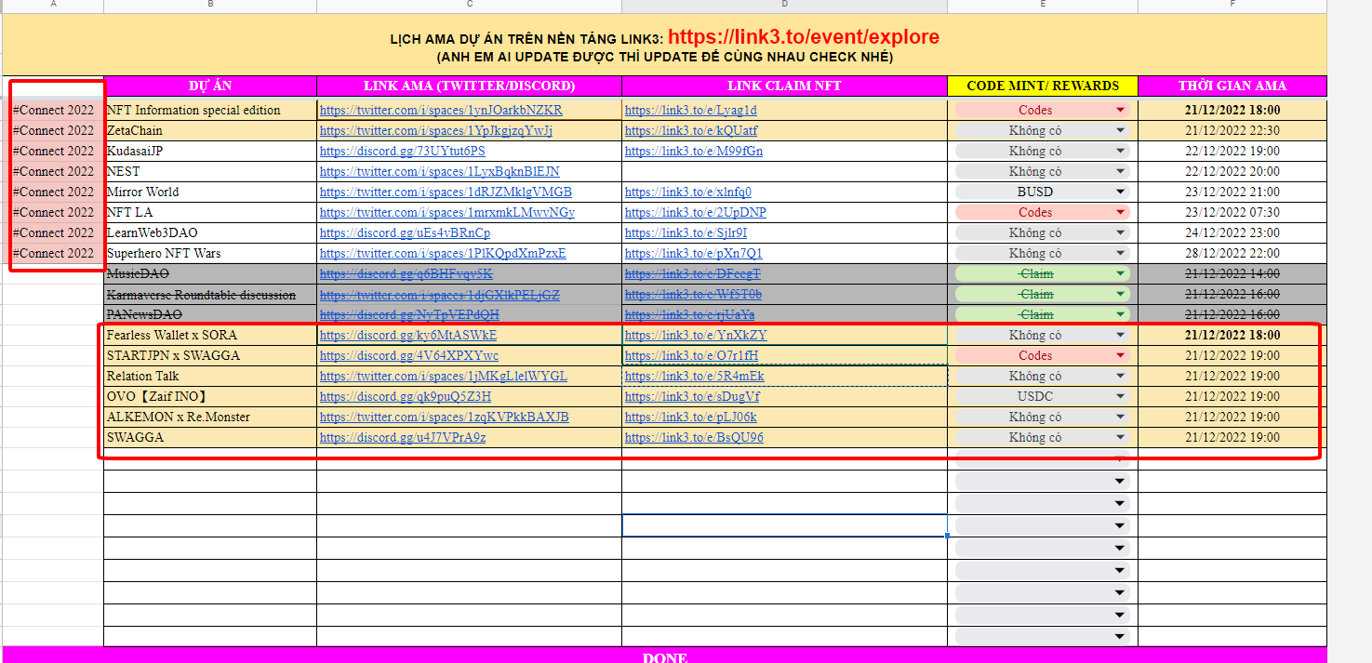Expand BUSD dropdown in Mirror World row

pos(1120,192)
